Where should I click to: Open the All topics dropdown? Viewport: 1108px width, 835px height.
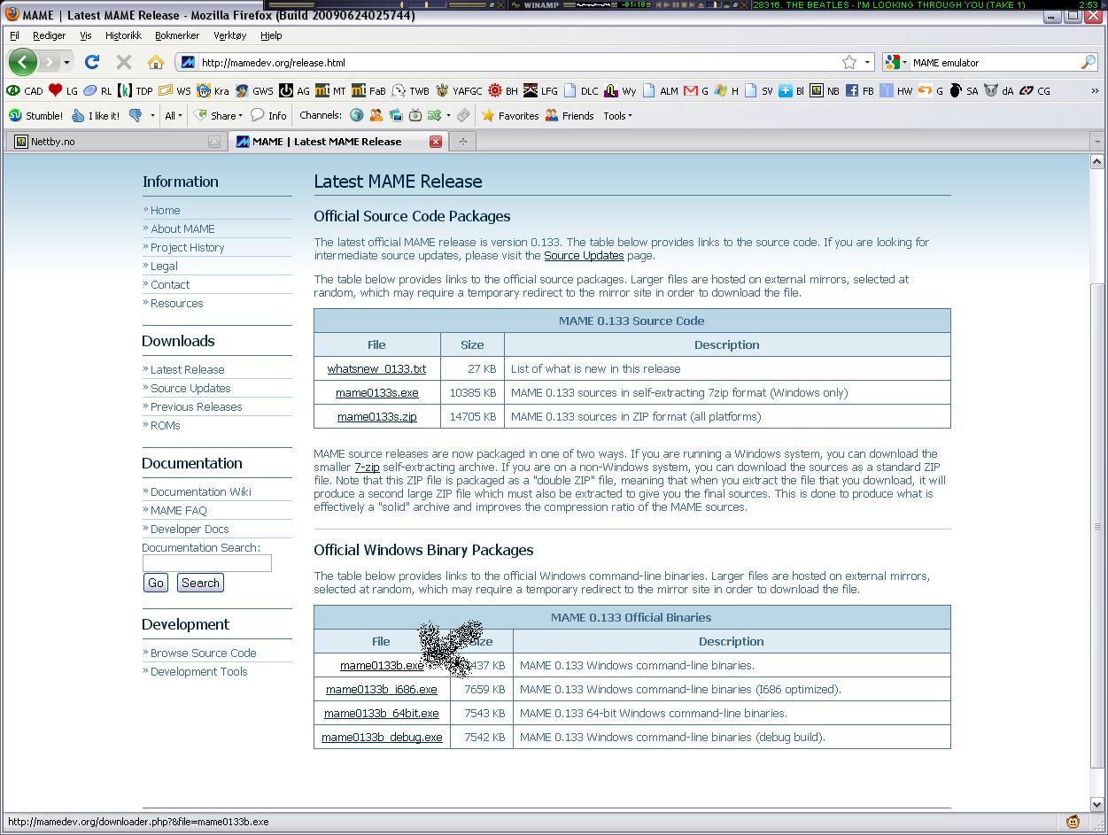tap(173, 115)
